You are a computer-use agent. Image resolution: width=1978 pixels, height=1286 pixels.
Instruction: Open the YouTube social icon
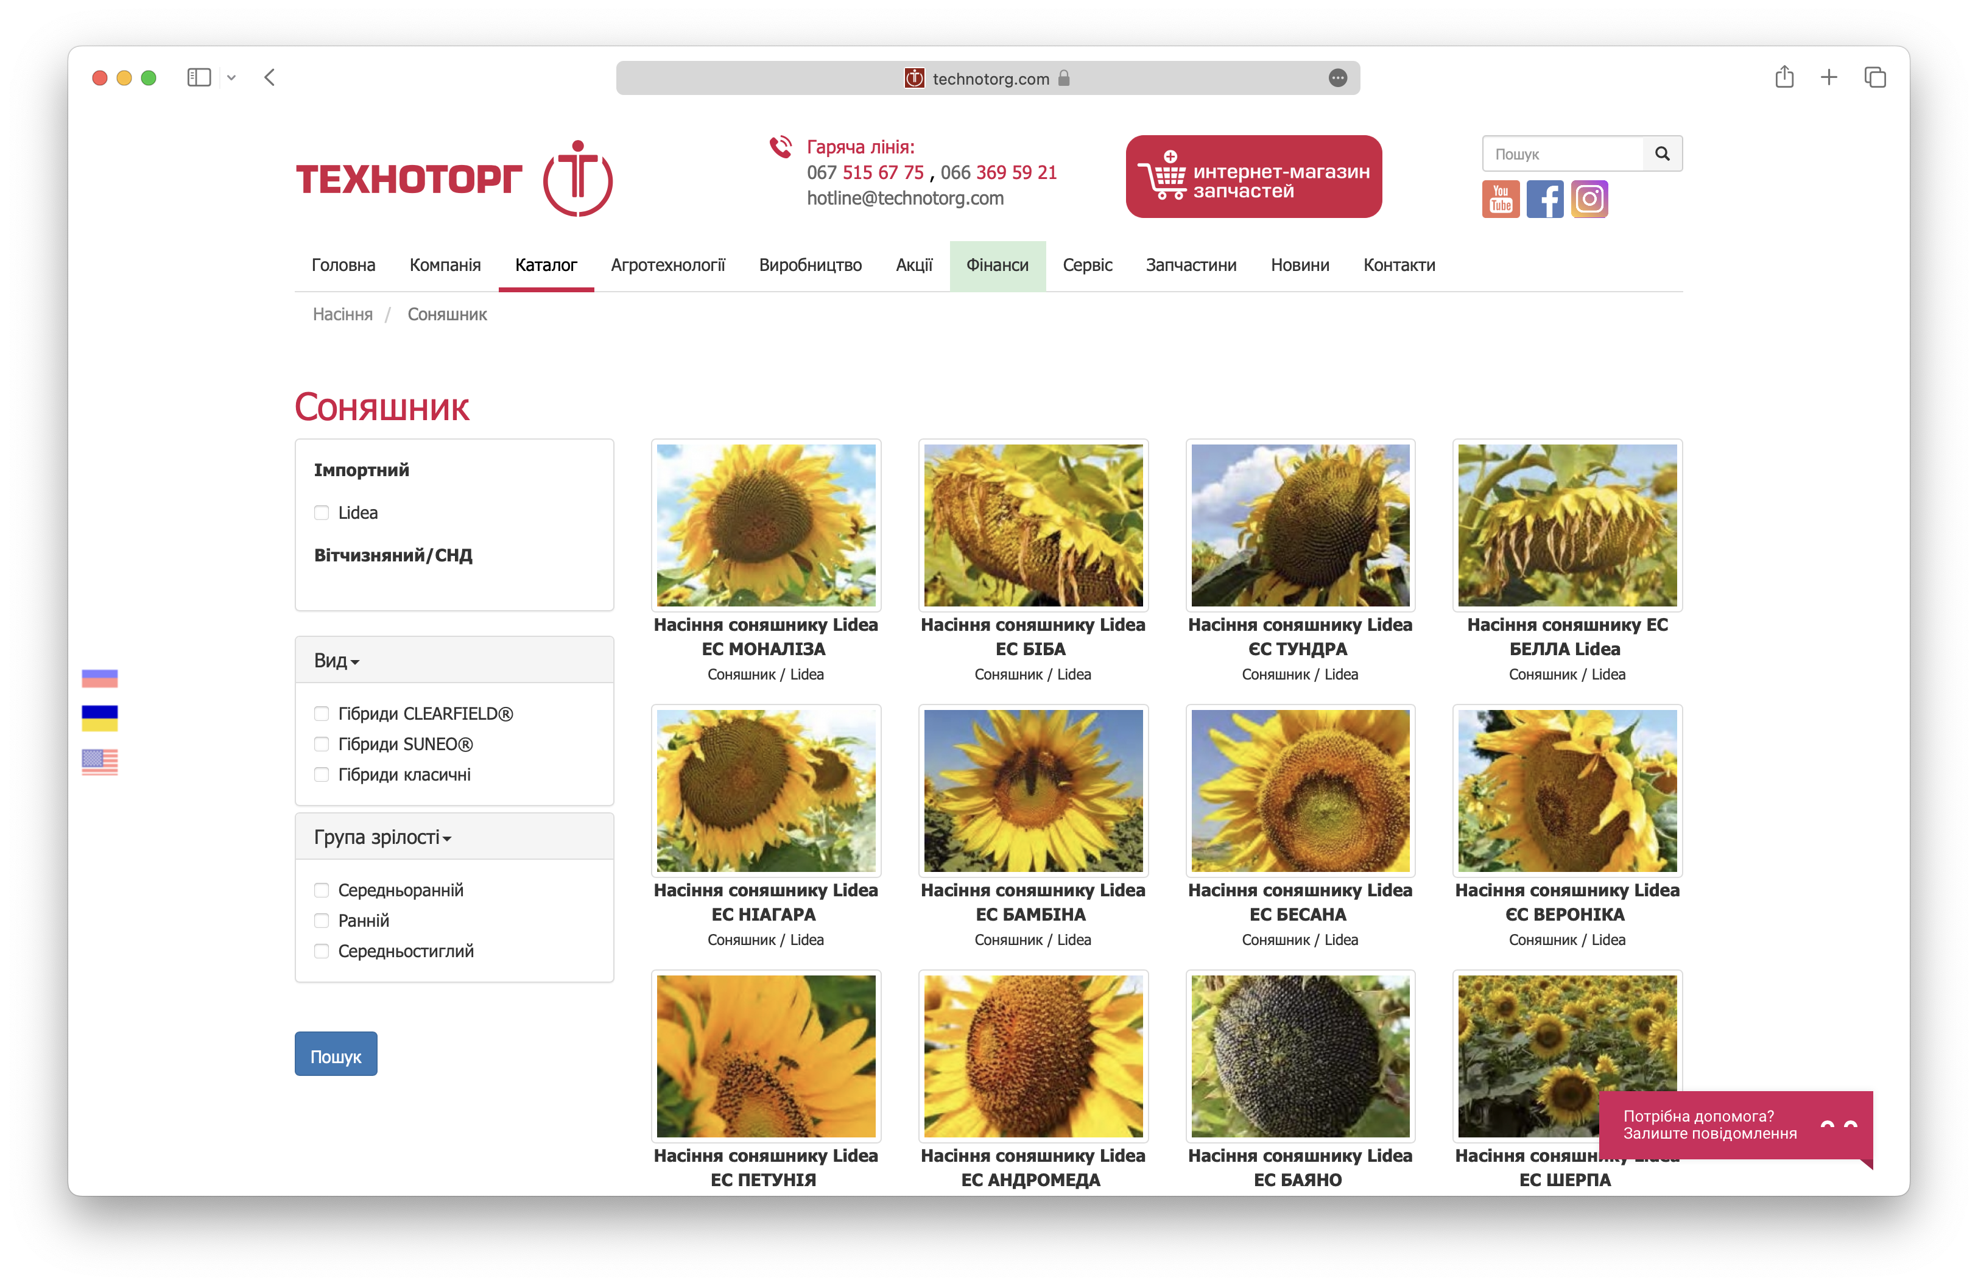pos(1500,199)
